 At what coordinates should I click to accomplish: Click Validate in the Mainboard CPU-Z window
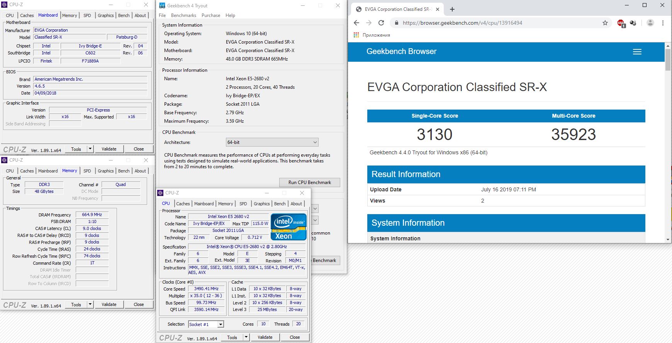(109, 149)
